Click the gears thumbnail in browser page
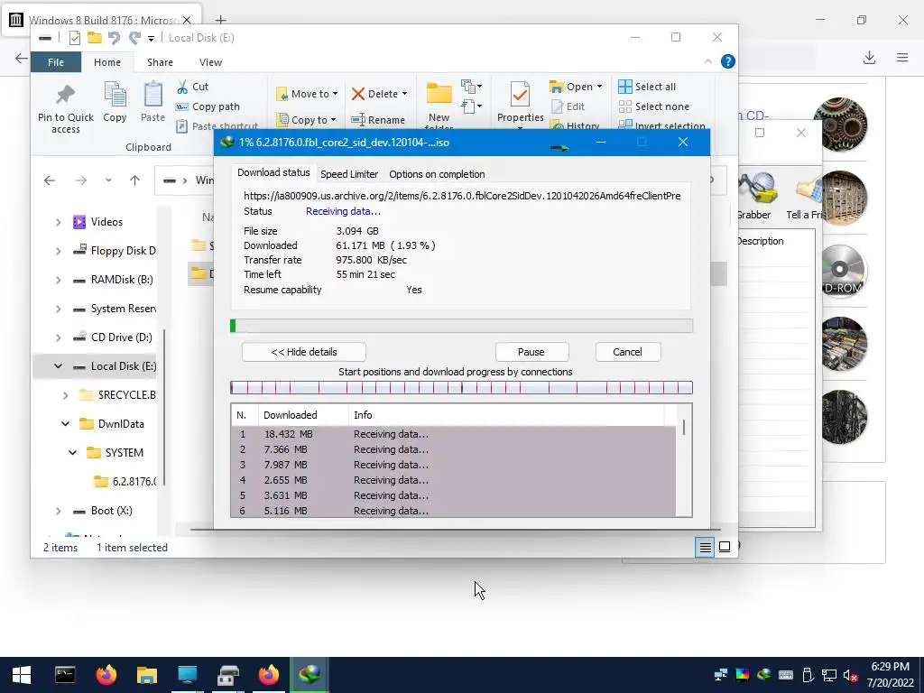This screenshot has height=693, width=924. coord(840,125)
